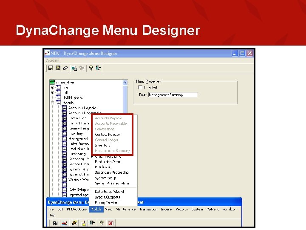Choose Contact Rolodex in the Module dropdown menu
This screenshot has height=230, width=306.
(x=108, y=135)
